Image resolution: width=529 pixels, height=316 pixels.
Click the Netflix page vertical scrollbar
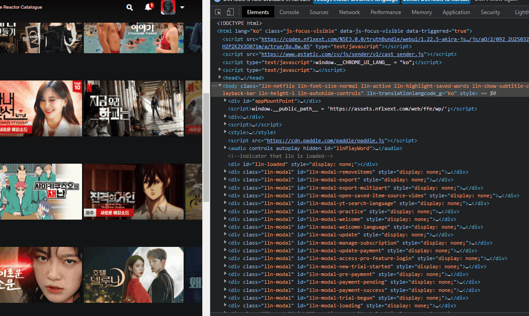[x=206, y=147]
